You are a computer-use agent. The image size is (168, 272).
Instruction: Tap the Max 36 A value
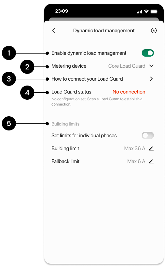[x=135, y=149]
